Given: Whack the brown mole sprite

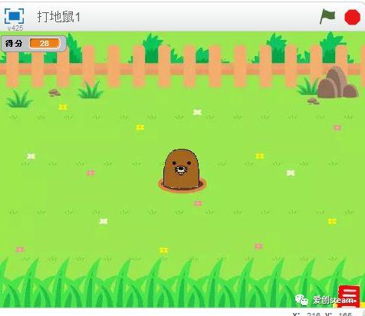Looking at the screenshot, I should click(181, 170).
